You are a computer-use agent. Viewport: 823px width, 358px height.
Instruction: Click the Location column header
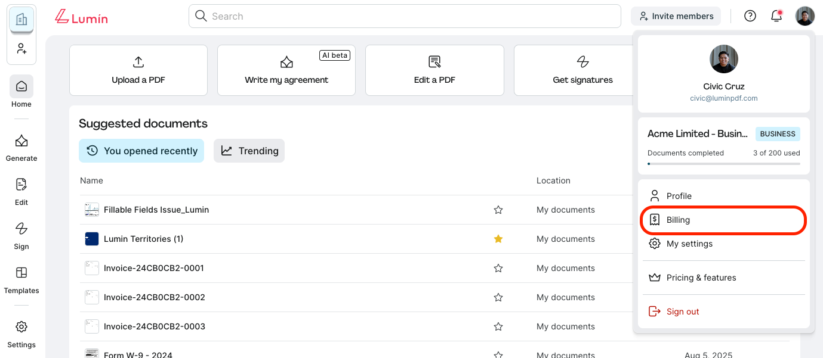coord(553,180)
